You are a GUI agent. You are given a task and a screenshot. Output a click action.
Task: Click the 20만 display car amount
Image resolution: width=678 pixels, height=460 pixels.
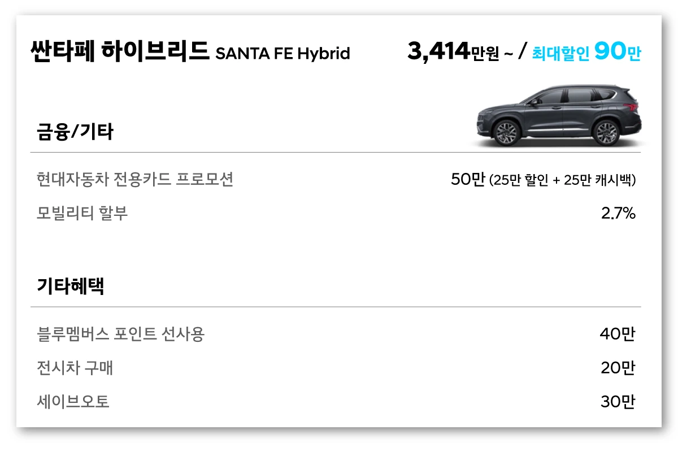click(x=618, y=368)
